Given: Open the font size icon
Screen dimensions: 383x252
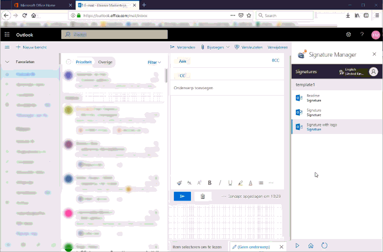Looking at the screenshot, I should click(x=189, y=183).
